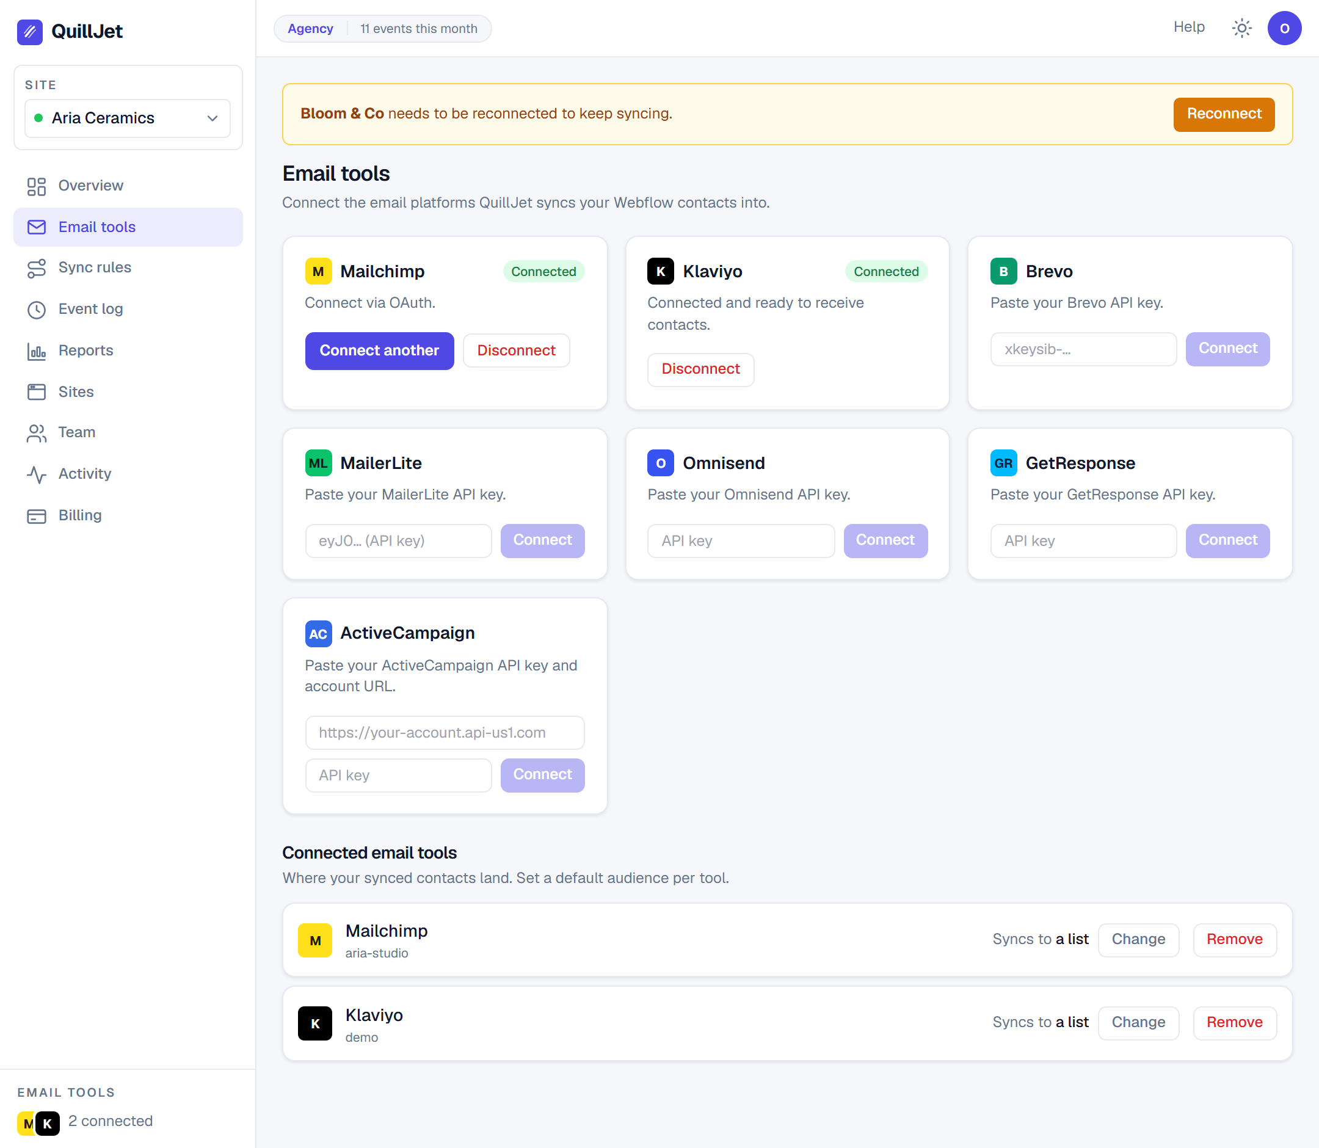Click the 'aria-studio' account label

click(377, 953)
